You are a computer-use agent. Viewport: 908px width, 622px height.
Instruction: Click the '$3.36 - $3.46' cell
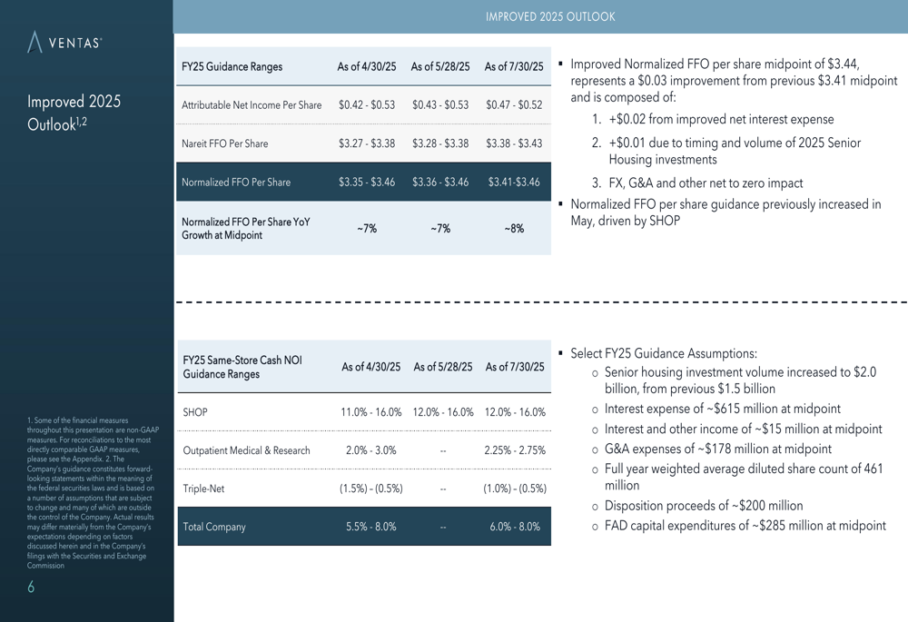pos(440,182)
